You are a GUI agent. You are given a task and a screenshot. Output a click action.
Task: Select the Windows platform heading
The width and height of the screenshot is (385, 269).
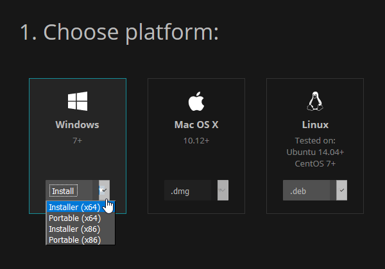(78, 125)
